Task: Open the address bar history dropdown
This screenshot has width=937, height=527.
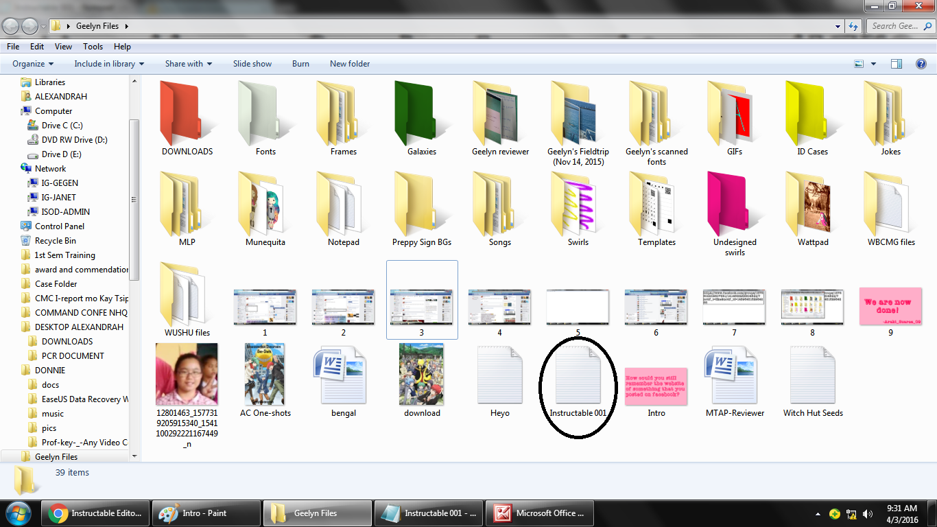Action: click(x=838, y=26)
